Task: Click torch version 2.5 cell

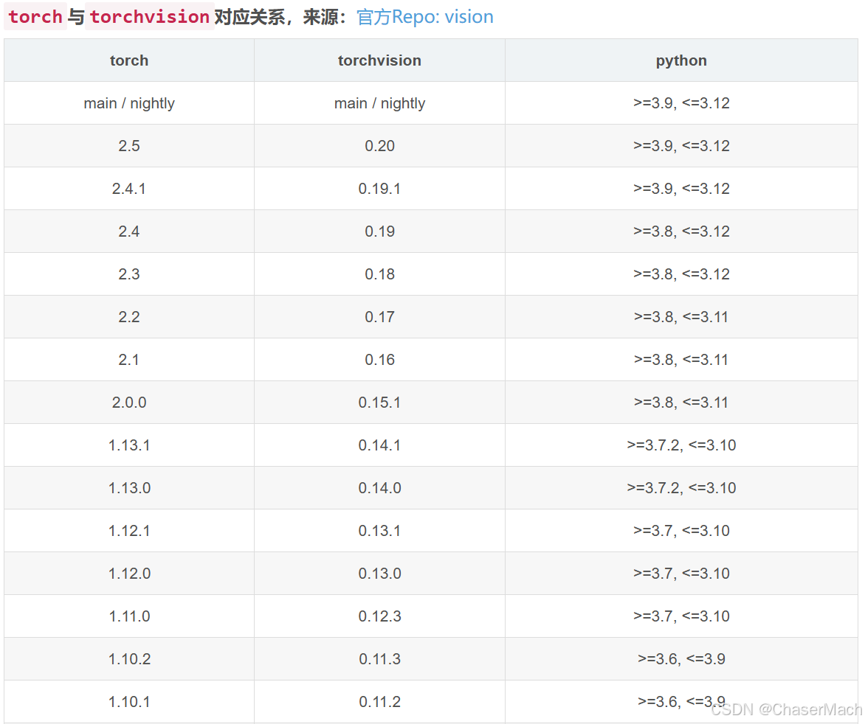Action: point(129,146)
